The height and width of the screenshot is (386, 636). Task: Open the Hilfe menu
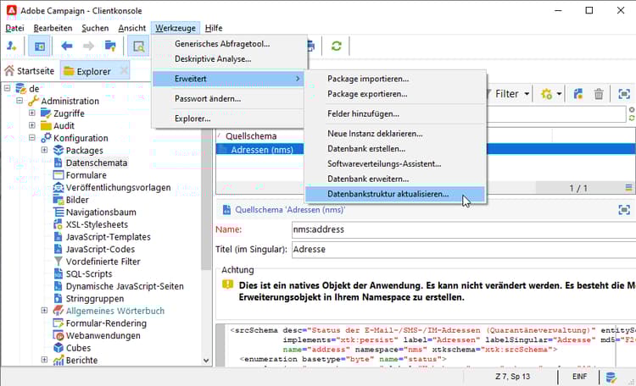(x=214, y=28)
